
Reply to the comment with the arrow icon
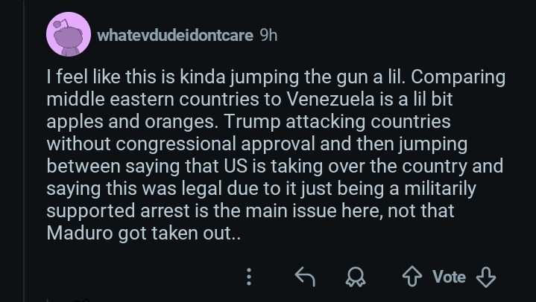(304, 277)
